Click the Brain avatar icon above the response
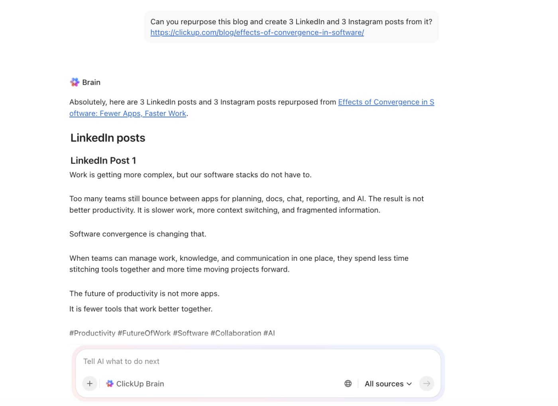 [x=75, y=82]
